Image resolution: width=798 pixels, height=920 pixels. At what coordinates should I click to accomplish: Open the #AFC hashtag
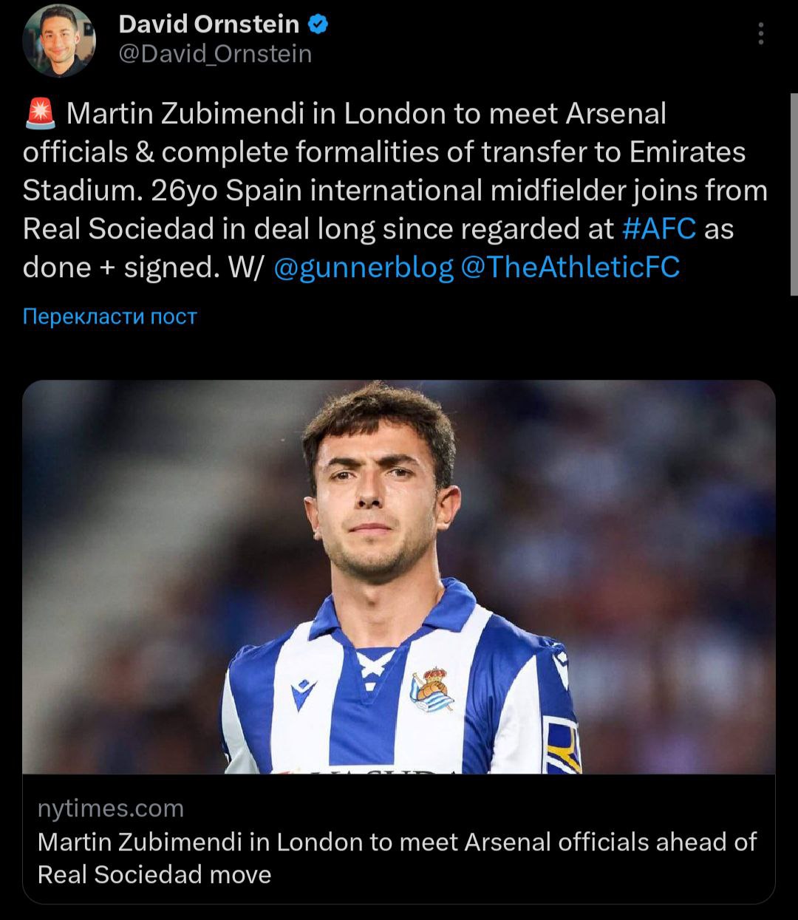click(659, 229)
